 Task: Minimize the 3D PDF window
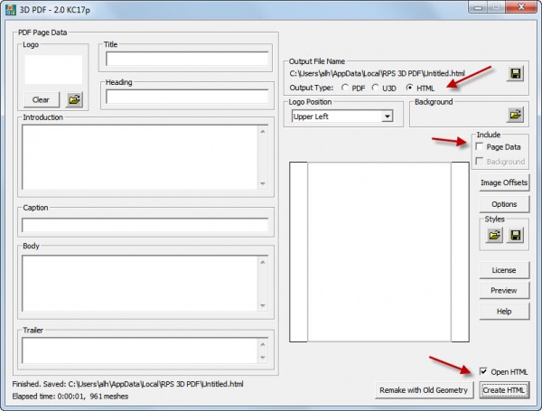click(x=479, y=7)
